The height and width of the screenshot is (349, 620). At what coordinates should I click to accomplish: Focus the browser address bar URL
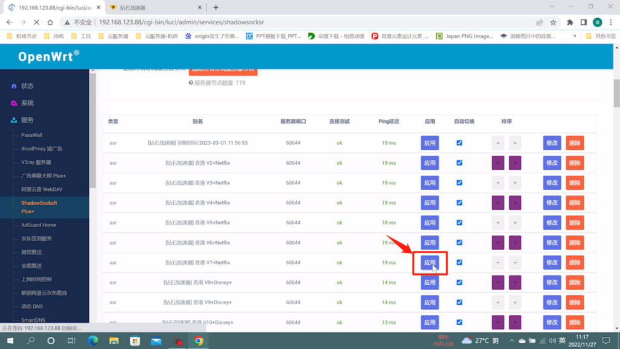(x=181, y=22)
